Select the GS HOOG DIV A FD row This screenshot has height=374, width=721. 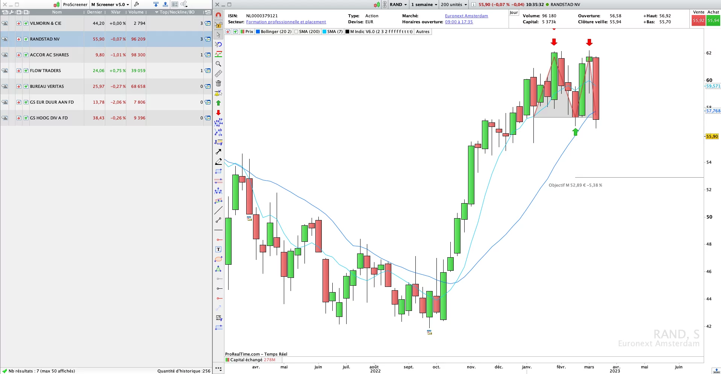[106, 118]
